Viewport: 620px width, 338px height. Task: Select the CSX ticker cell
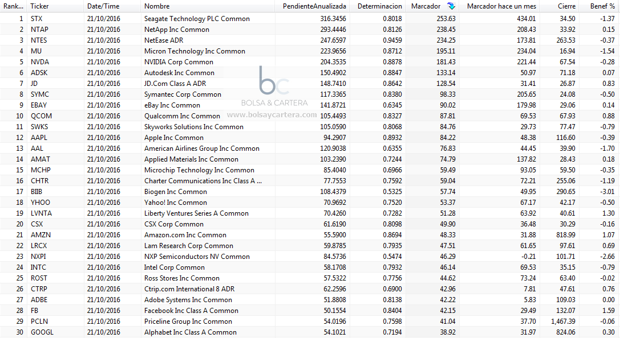[37, 224]
